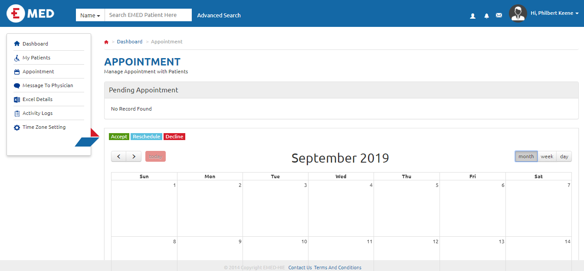584x271 pixels.
Task: Click the Wed column header
Action: click(x=341, y=176)
